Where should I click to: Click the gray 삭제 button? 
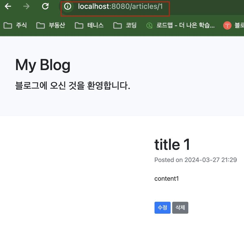click(180, 207)
